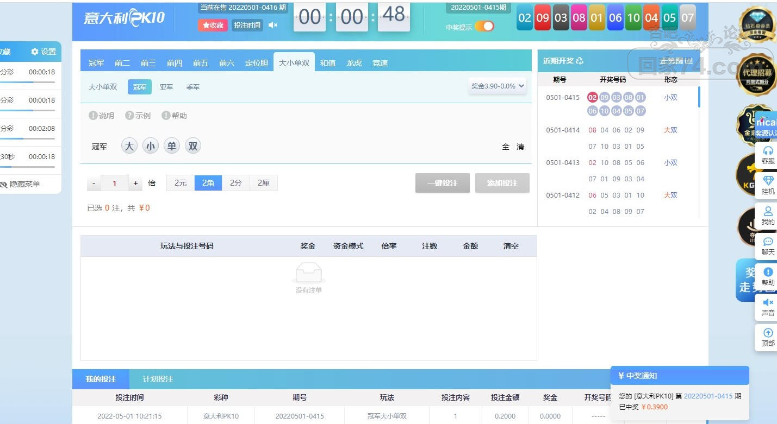Click the multiplier input field
Screen dimensions: 777x424
(114, 183)
